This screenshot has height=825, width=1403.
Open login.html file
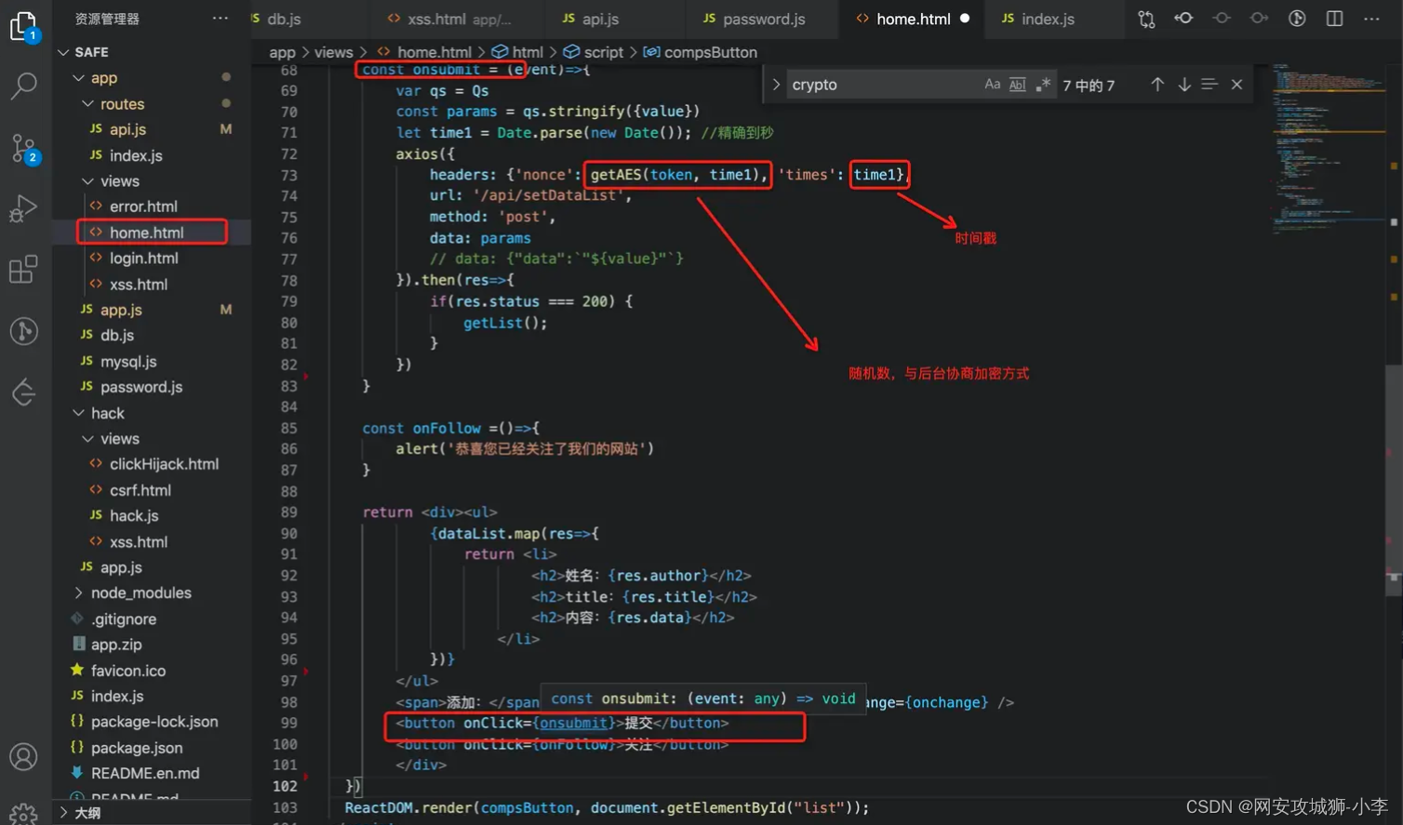coord(143,259)
